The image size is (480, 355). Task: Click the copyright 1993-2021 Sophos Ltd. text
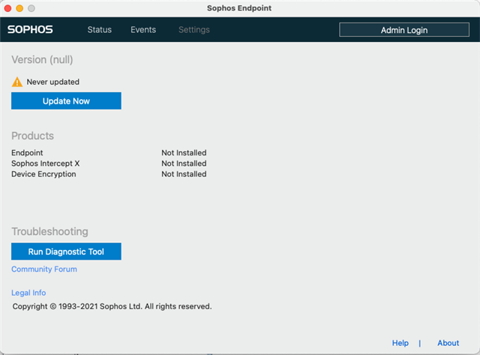pos(112,306)
